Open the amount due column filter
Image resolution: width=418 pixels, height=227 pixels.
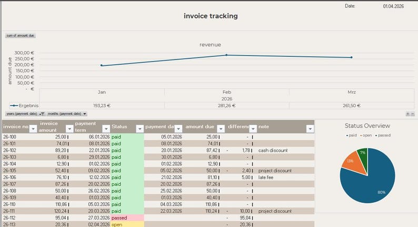(221, 129)
